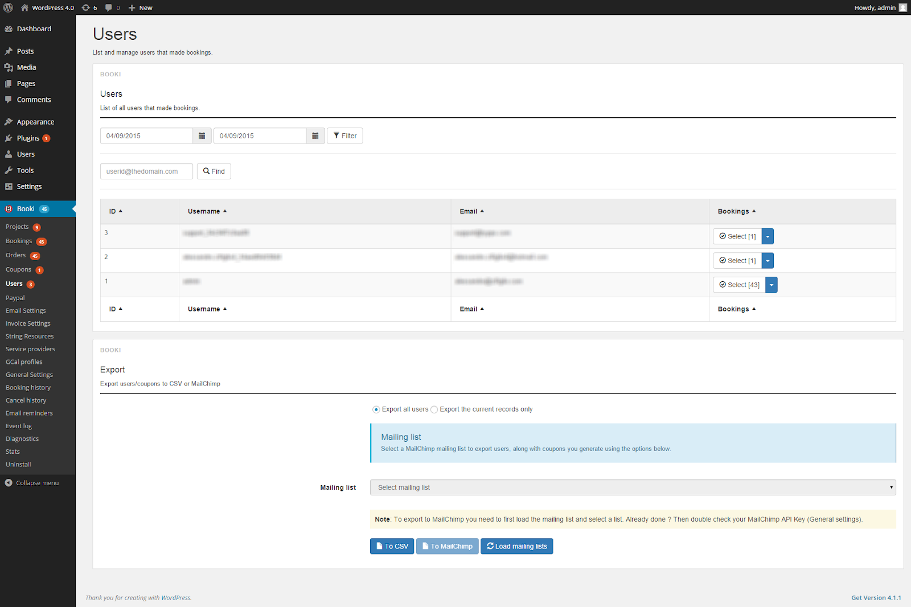The height and width of the screenshot is (607, 911).
Task: Click the New plus icon
Action: (x=132, y=7)
